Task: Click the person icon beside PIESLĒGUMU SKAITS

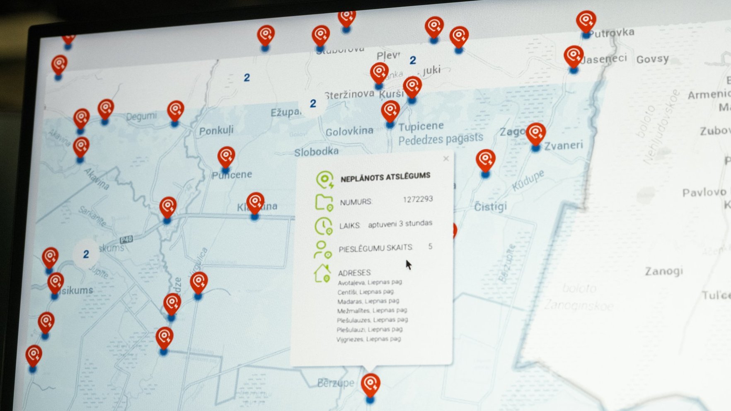Action: click(322, 250)
